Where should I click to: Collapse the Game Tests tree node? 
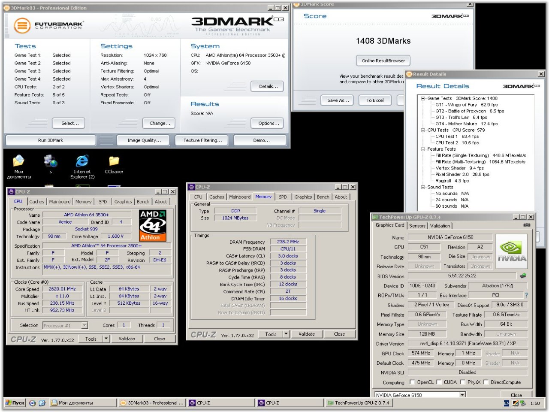[x=423, y=98]
